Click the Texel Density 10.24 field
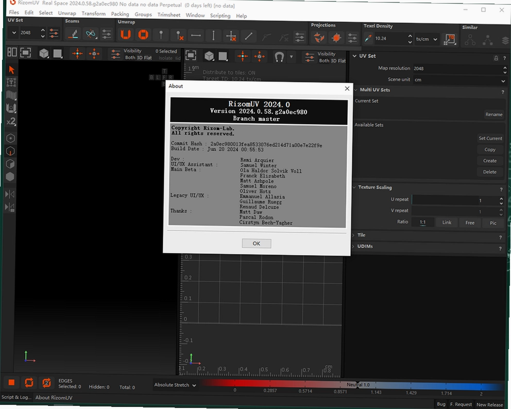The width and height of the screenshot is (511, 409). point(390,39)
